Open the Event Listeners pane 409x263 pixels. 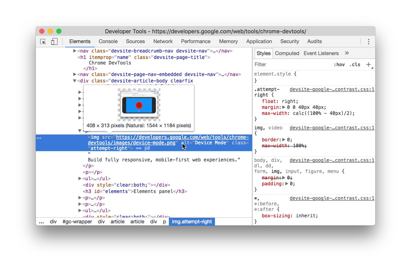click(x=321, y=53)
